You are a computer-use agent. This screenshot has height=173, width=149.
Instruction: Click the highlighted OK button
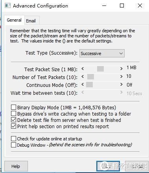108,166
